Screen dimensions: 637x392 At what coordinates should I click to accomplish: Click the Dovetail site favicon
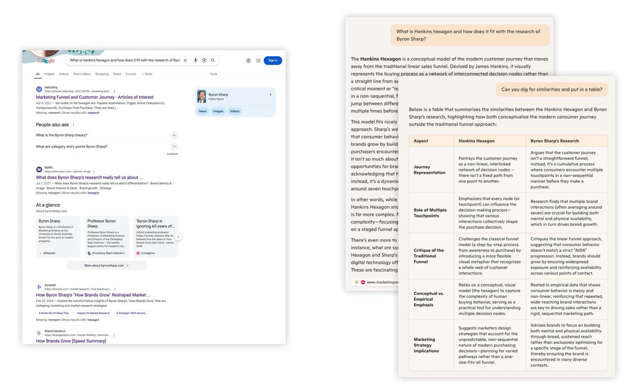click(x=39, y=287)
